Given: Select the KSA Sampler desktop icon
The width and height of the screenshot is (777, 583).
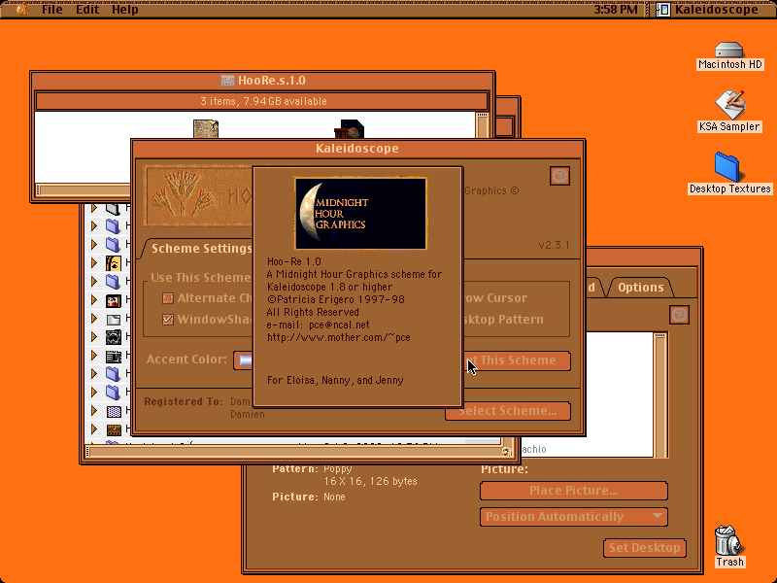Looking at the screenshot, I should [729, 104].
